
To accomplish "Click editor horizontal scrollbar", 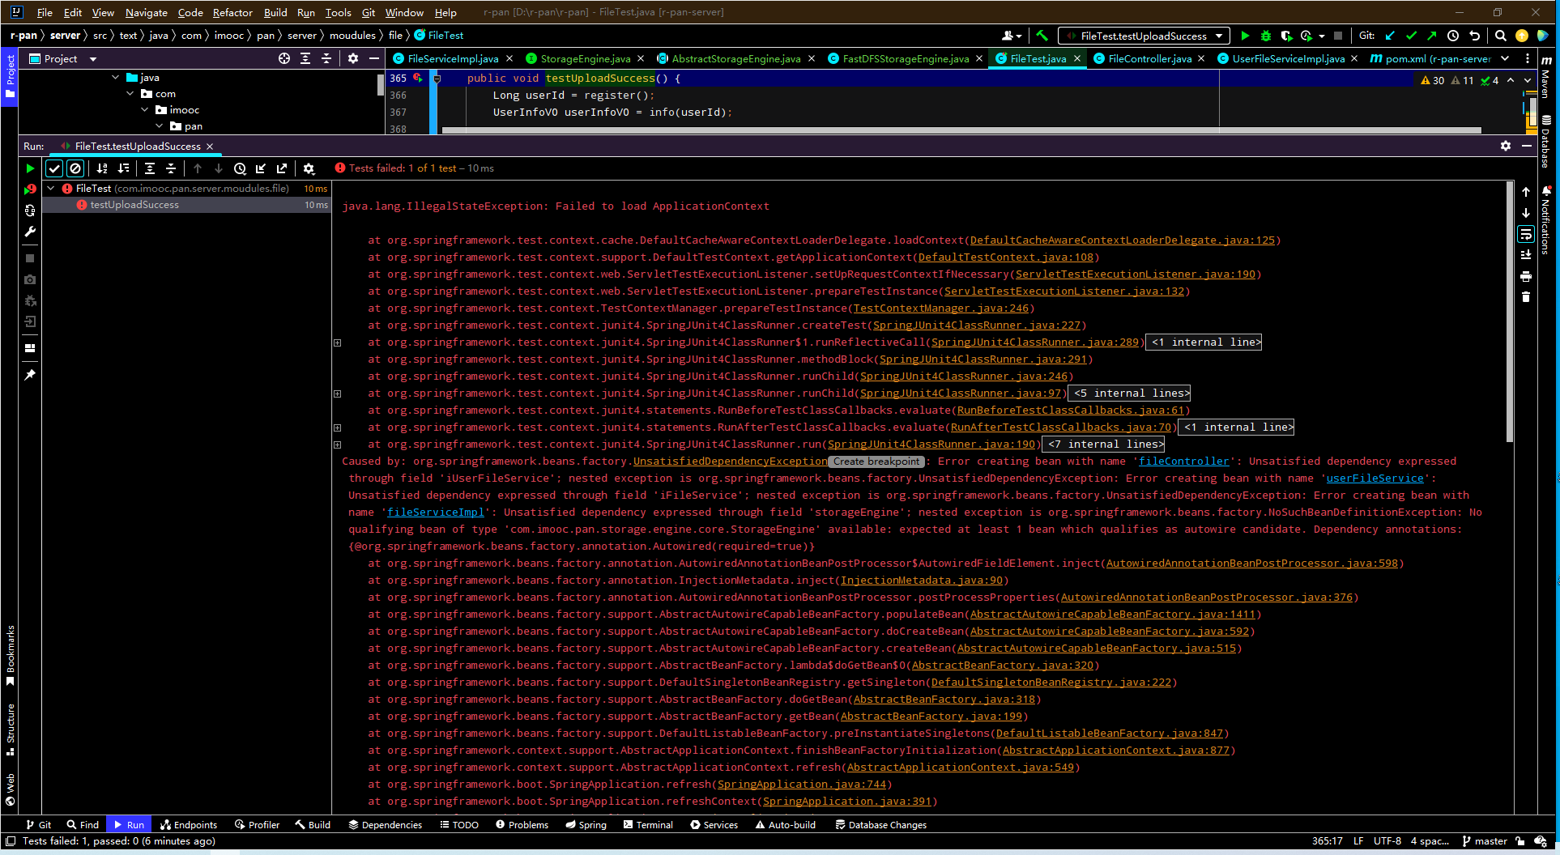I will click(x=961, y=130).
